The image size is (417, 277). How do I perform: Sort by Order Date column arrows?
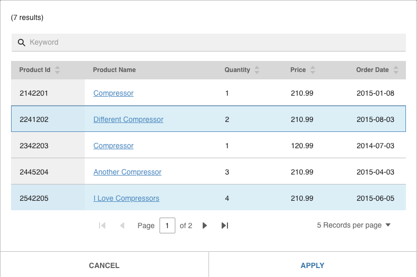click(x=396, y=70)
